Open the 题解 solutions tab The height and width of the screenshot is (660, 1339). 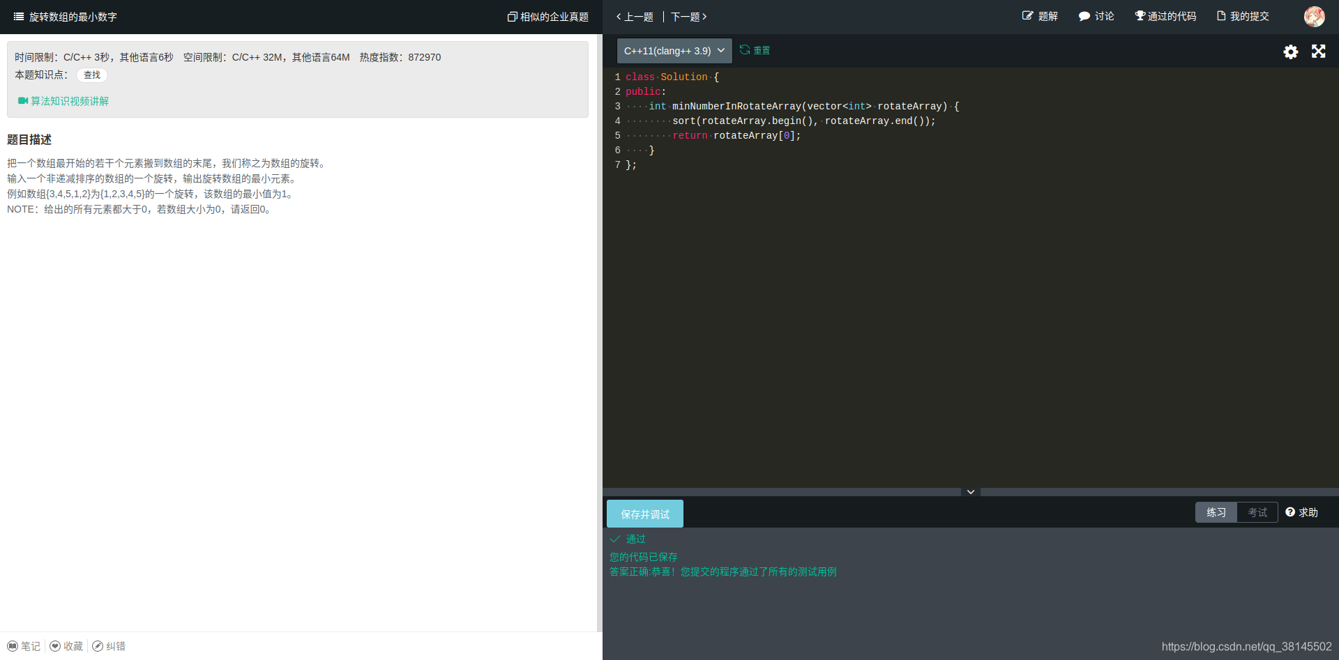point(1040,16)
